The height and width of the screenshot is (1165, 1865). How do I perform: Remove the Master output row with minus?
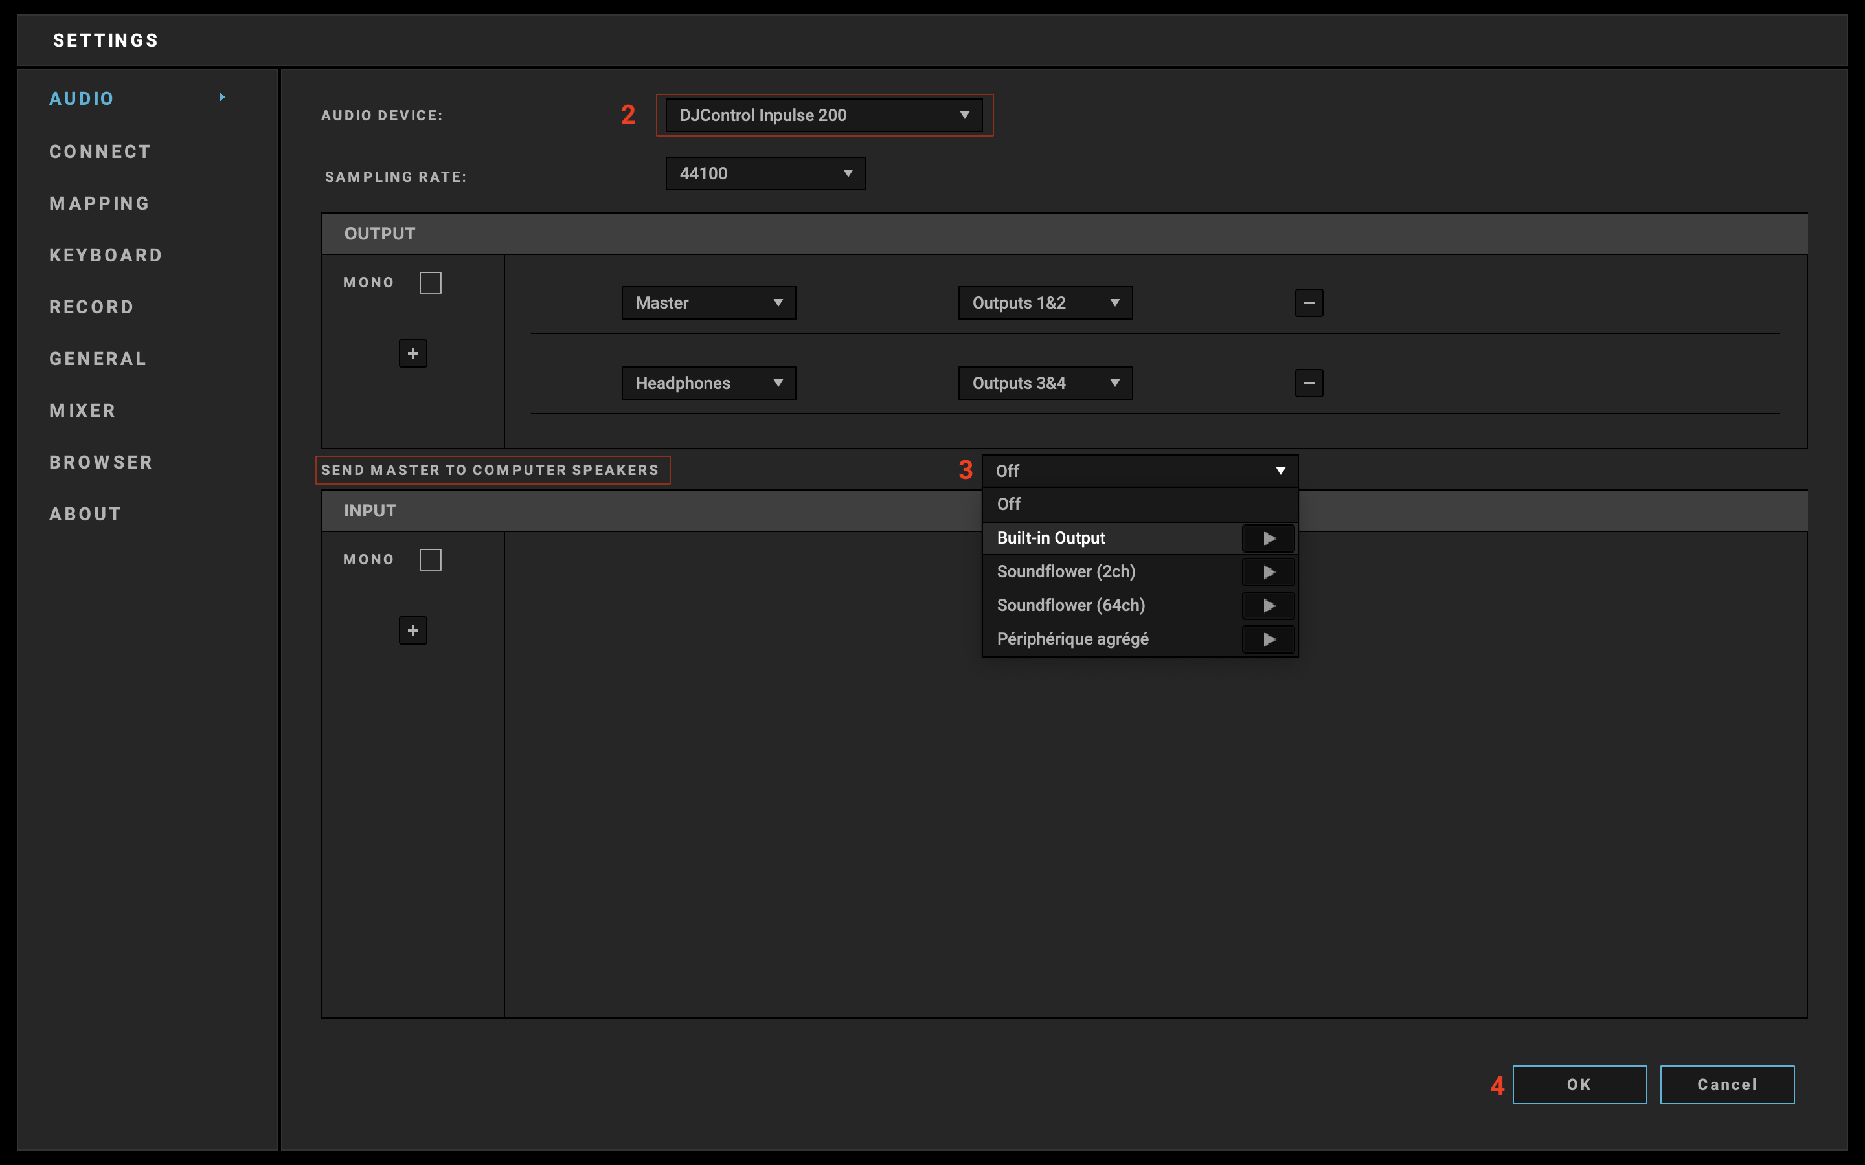pyautogui.click(x=1309, y=303)
